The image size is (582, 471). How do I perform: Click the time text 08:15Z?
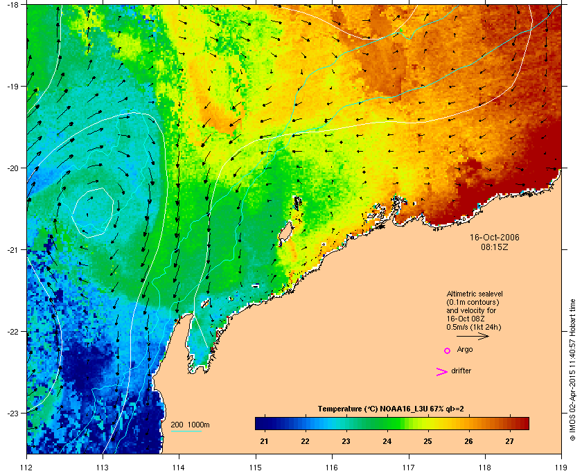(x=495, y=247)
